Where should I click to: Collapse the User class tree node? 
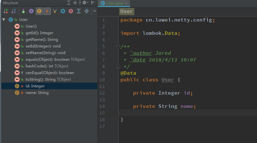3,20
